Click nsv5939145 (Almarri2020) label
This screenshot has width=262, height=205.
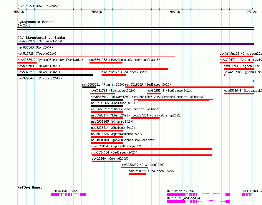(x=112, y=121)
